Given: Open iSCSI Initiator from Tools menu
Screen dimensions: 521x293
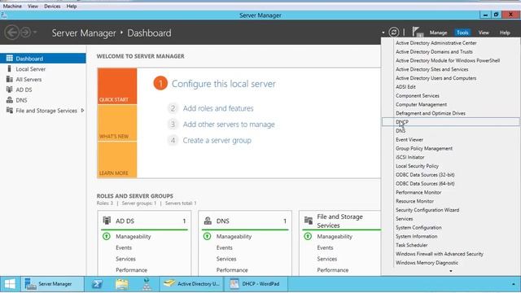Looking at the screenshot, I should point(409,157).
